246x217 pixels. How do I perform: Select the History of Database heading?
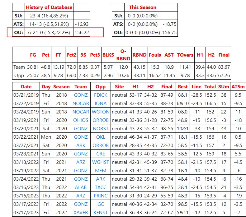[x=49, y=7]
